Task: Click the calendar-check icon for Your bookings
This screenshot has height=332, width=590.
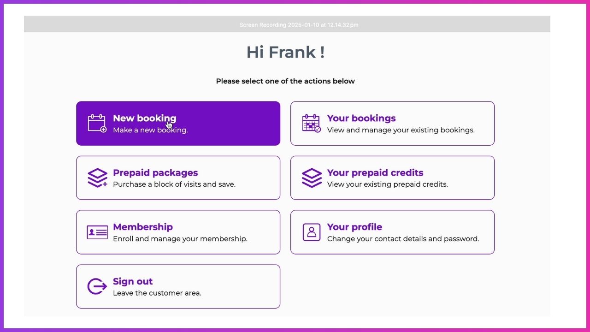Action: point(312,123)
